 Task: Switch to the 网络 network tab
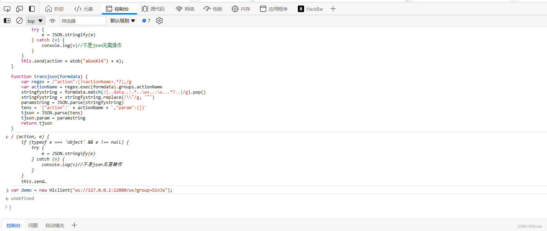[x=185, y=9]
